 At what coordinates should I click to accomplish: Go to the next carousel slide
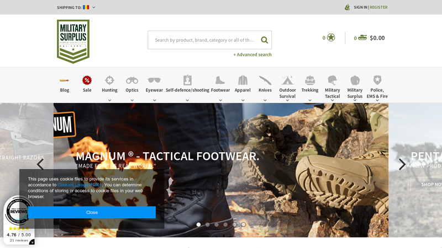402,164
